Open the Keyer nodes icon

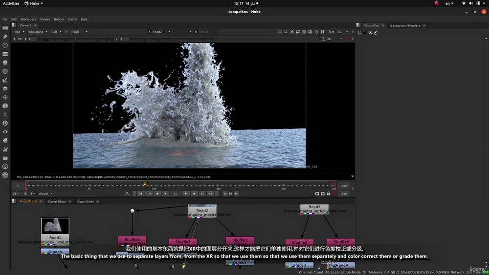(5, 80)
